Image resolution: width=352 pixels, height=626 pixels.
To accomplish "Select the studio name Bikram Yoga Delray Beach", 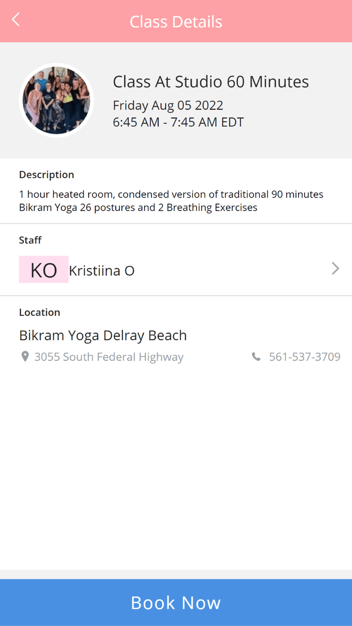I will coord(103,335).
